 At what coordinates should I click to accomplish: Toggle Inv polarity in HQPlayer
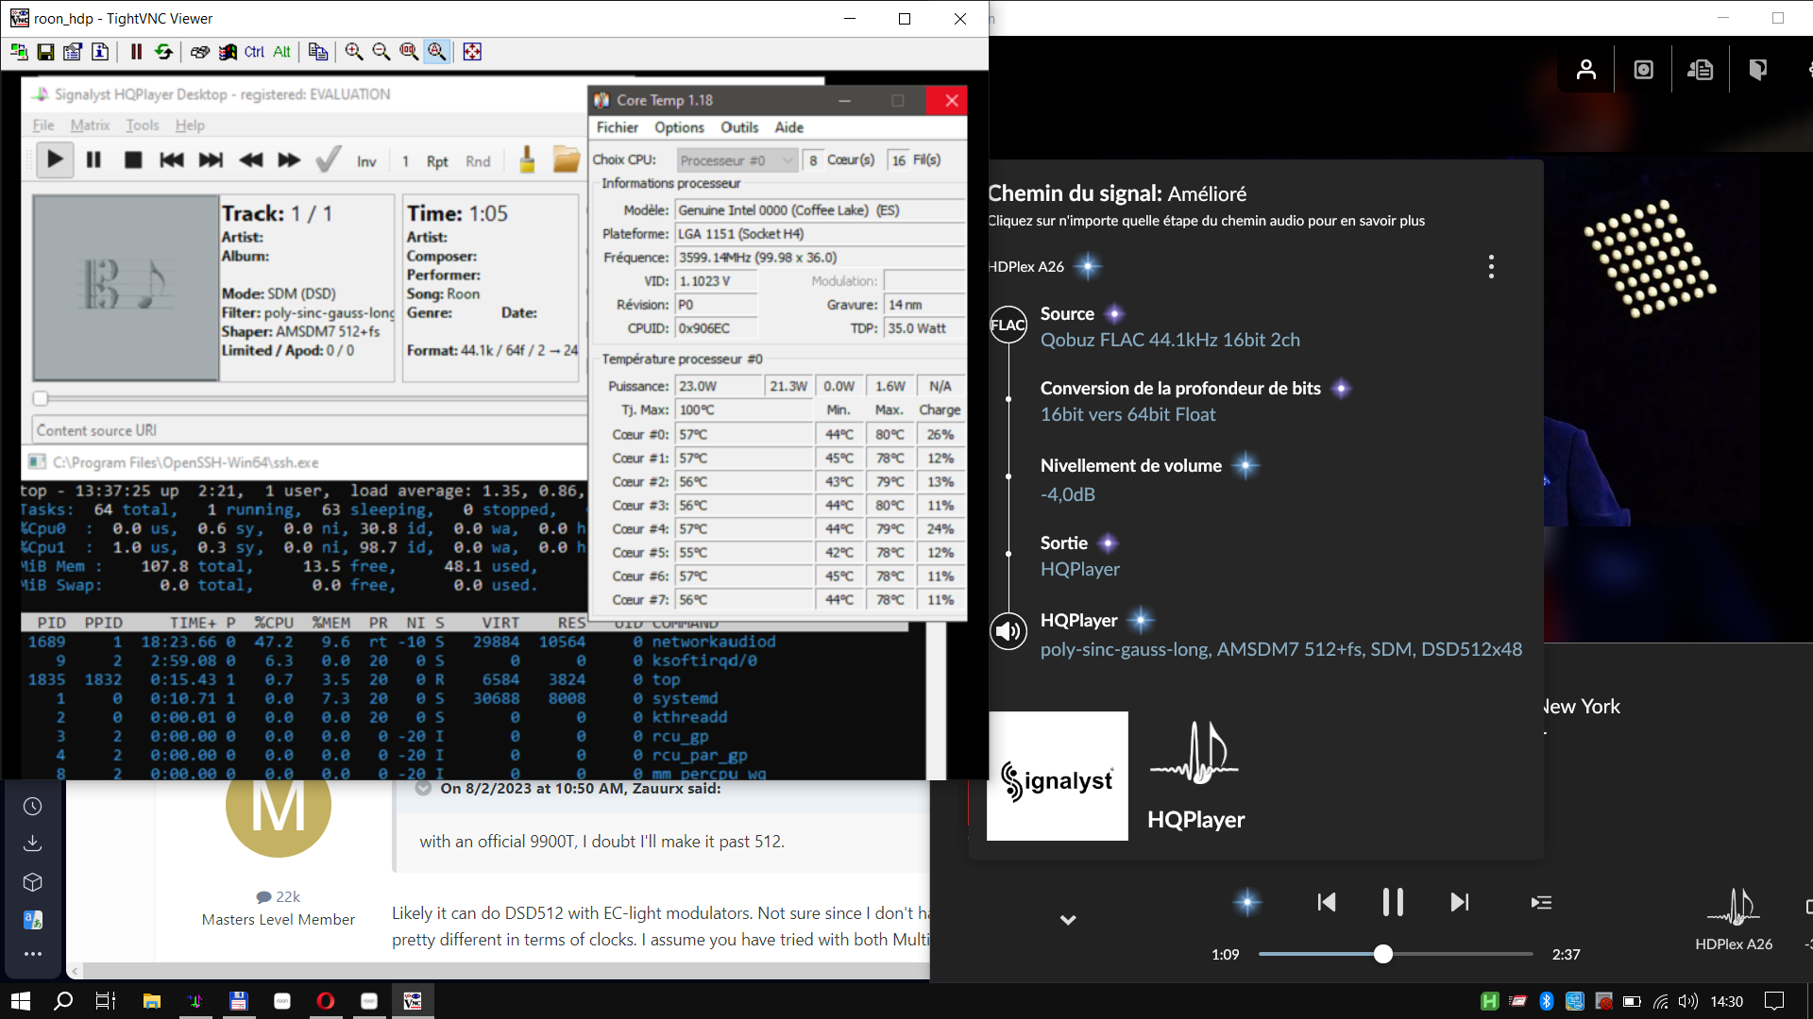pyautogui.click(x=366, y=161)
